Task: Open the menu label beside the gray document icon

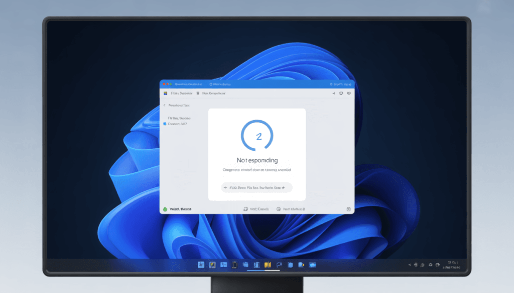Action: pyautogui.click(x=213, y=93)
